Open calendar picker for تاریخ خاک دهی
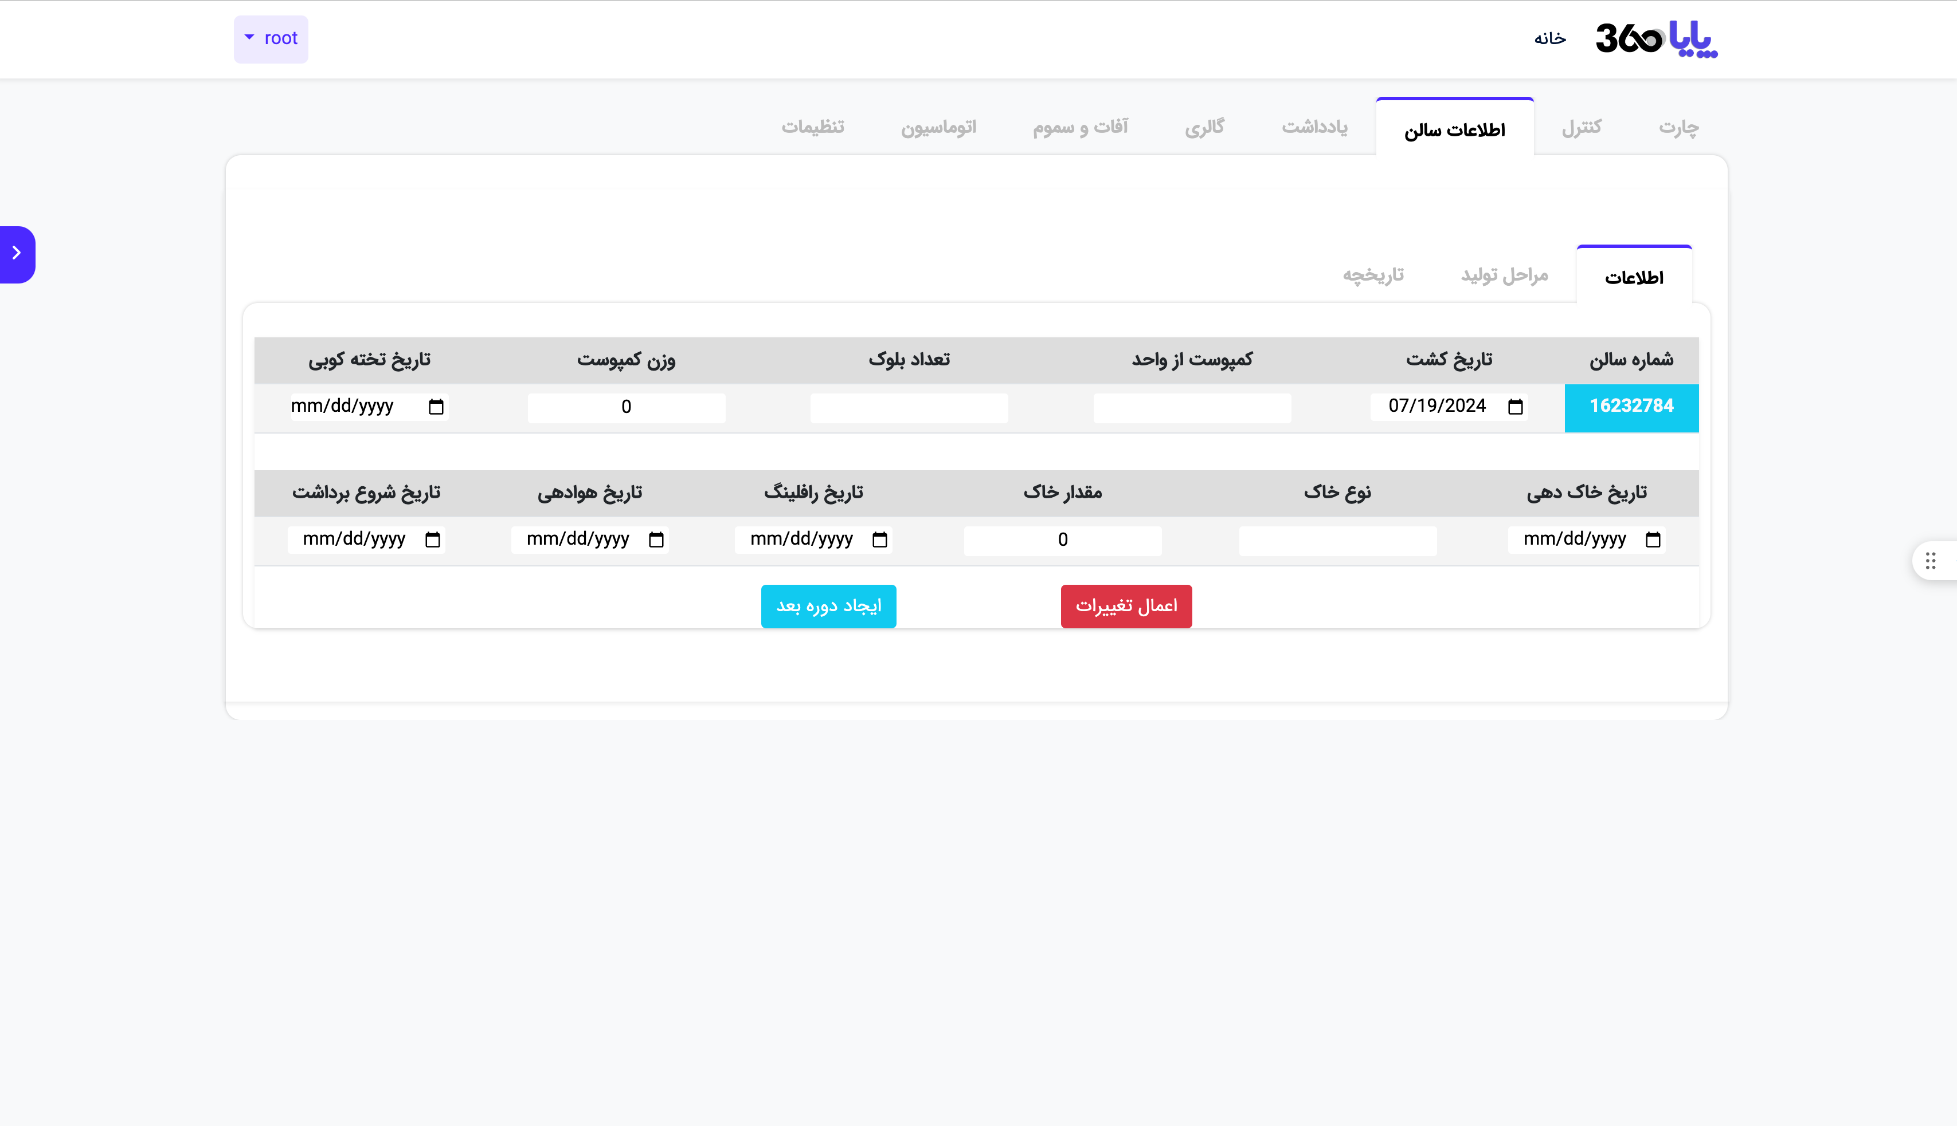1957x1126 pixels. coord(1653,540)
